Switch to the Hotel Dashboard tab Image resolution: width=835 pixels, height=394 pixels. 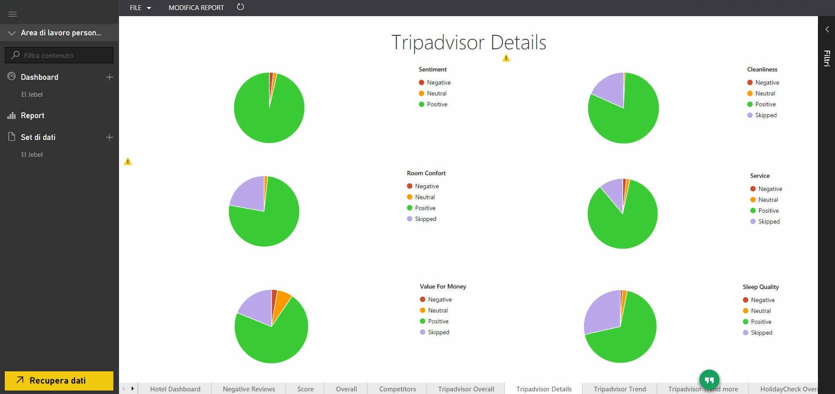click(175, 389)
